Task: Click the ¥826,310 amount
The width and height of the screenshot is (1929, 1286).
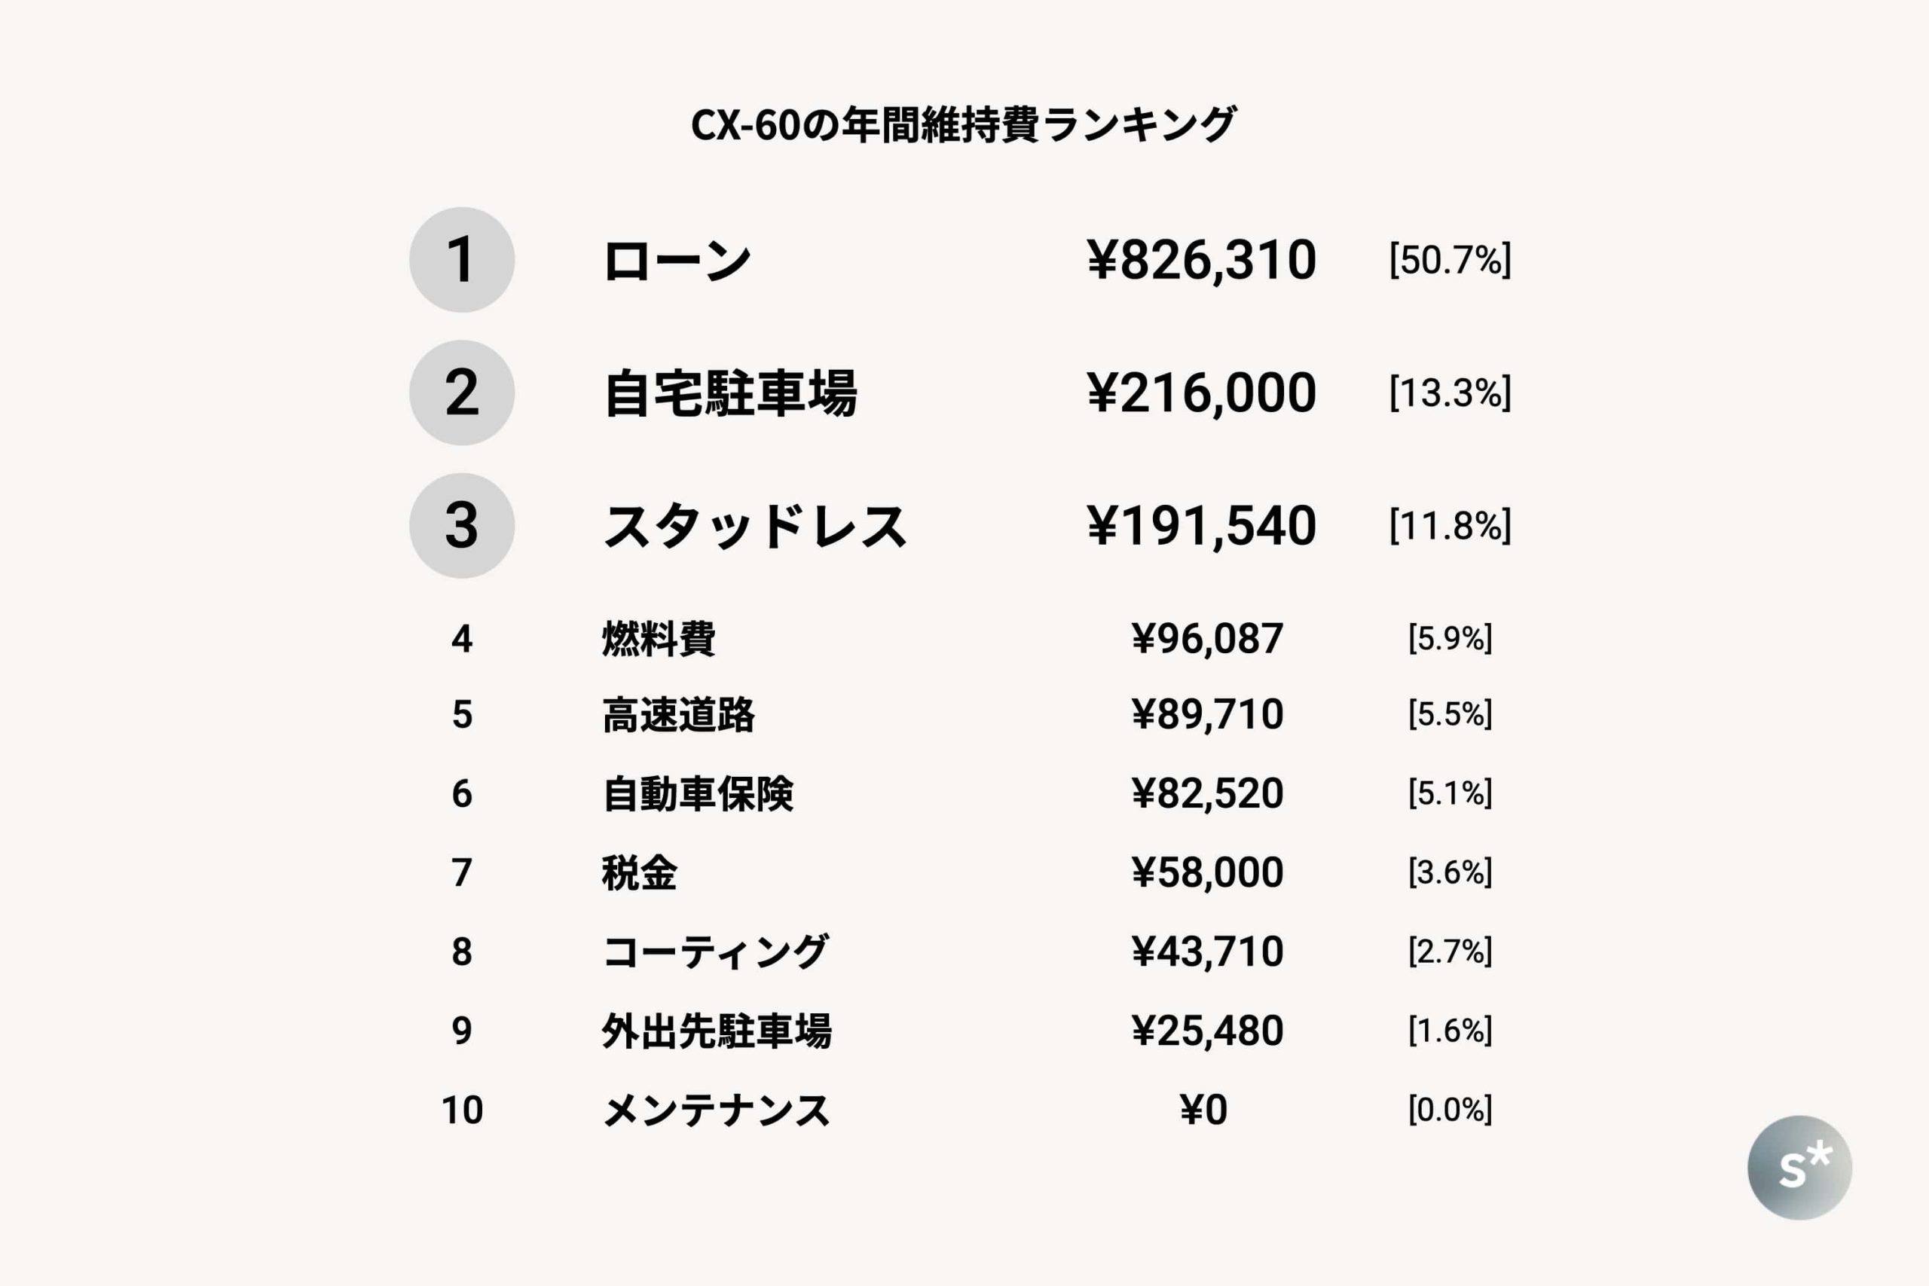Action: coord(1202,260)
